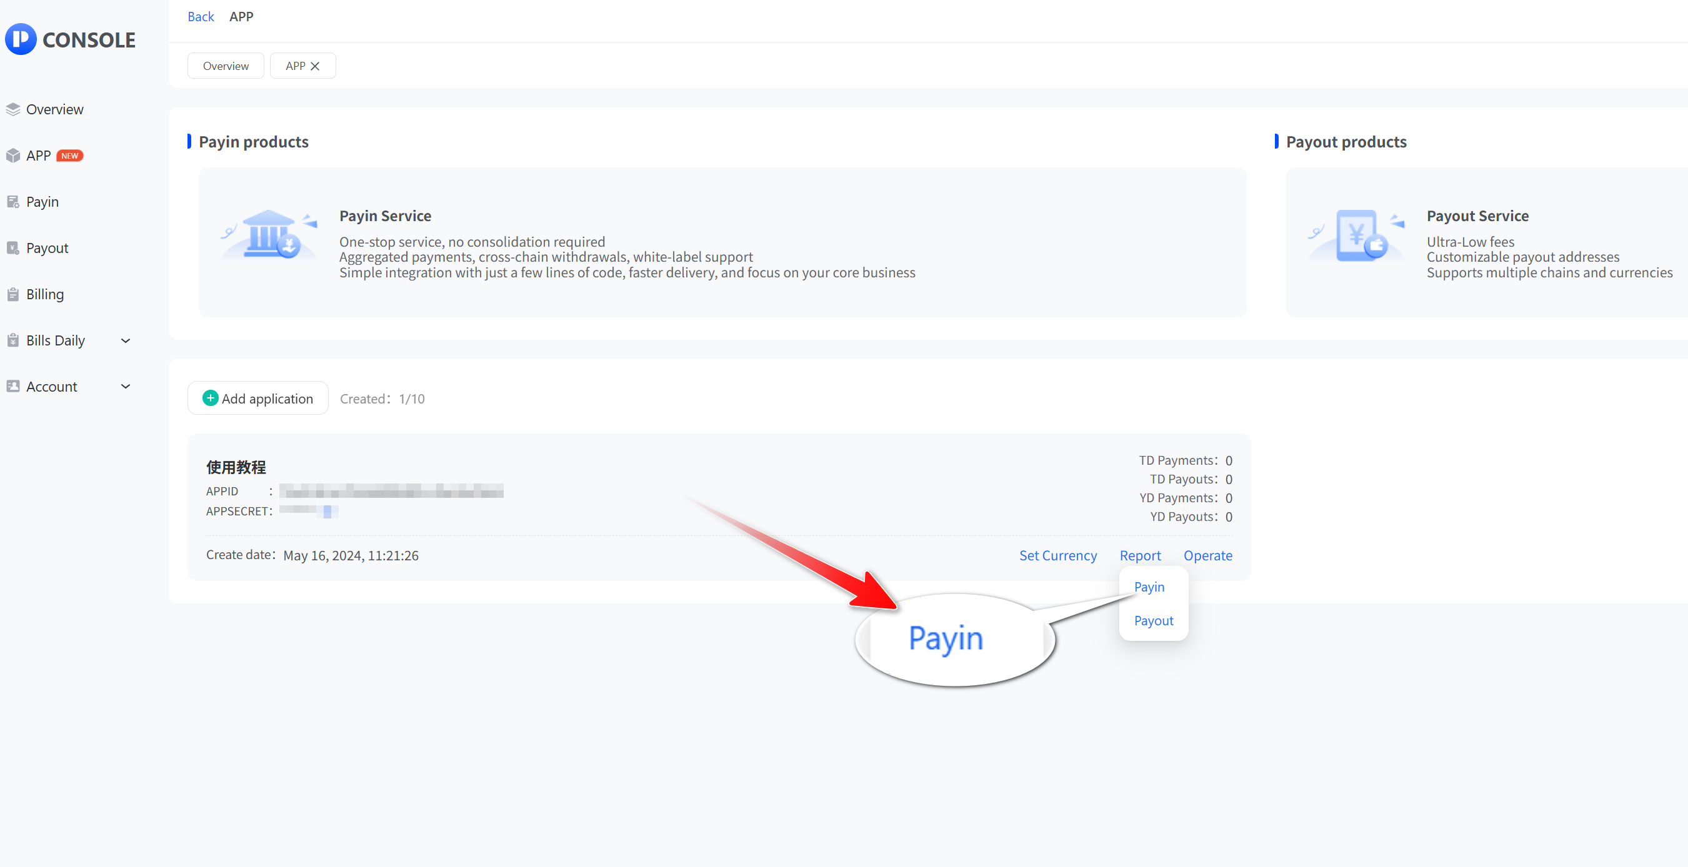Click the blurred APPID value

[391, 491]
